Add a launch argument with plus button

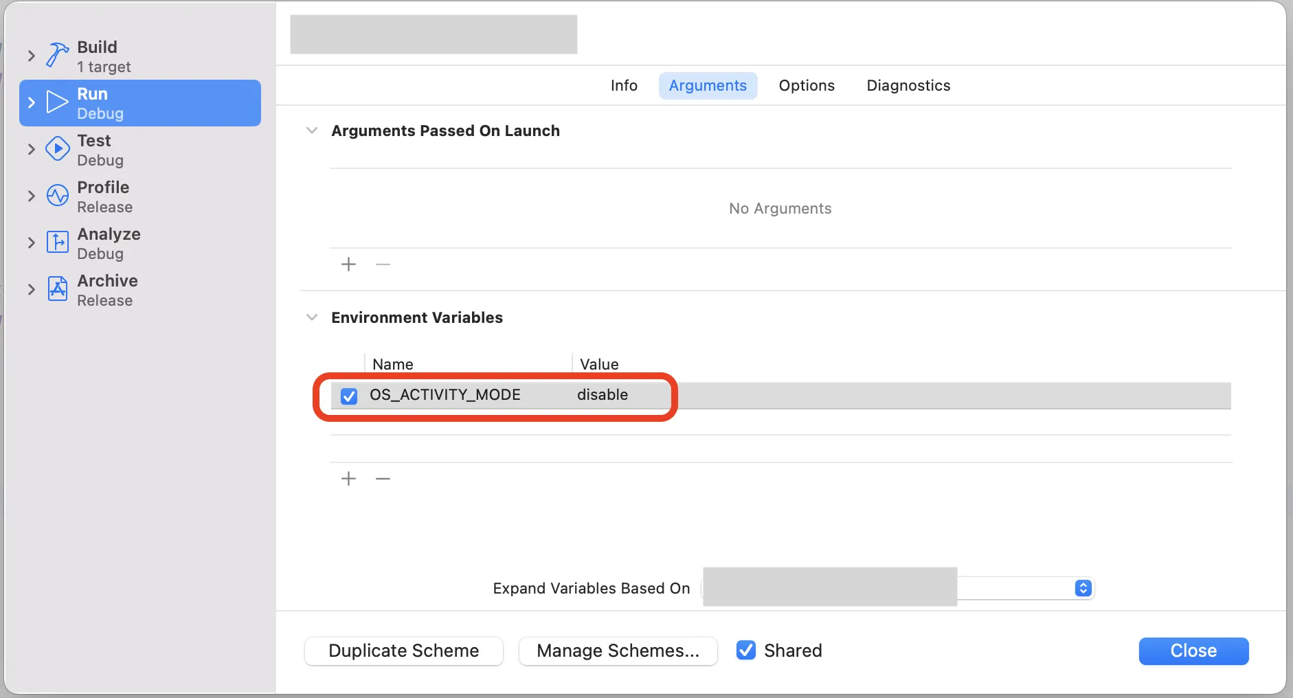point(349,264)
